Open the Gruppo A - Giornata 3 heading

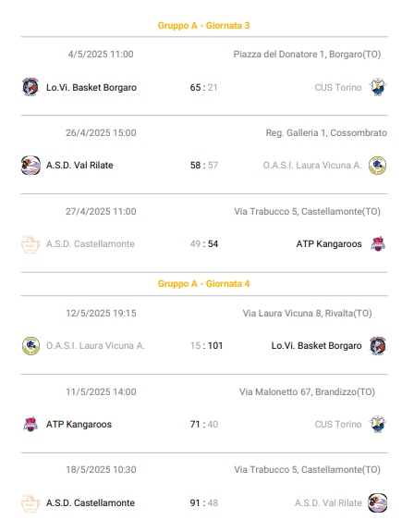point(203,26)
